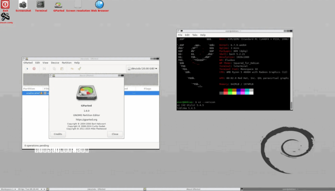
Task: Open the Screen resolution desktop shortcut
Action: [78, 5]
